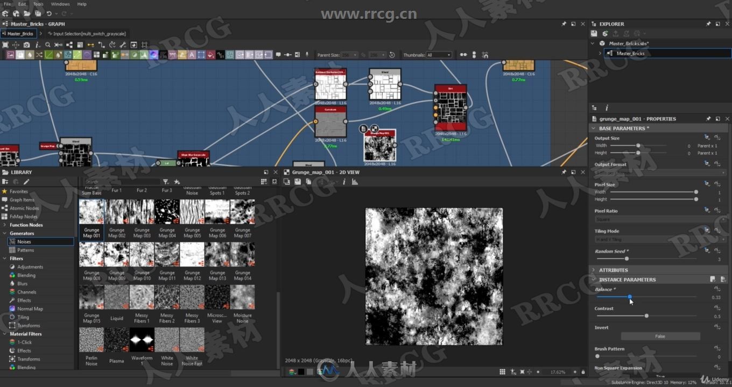The height and width of the screenshot is (387, 732).
Task: Select the Plasma thumbnail in Library
Action: pyautogui.click(x=117, y=340)
